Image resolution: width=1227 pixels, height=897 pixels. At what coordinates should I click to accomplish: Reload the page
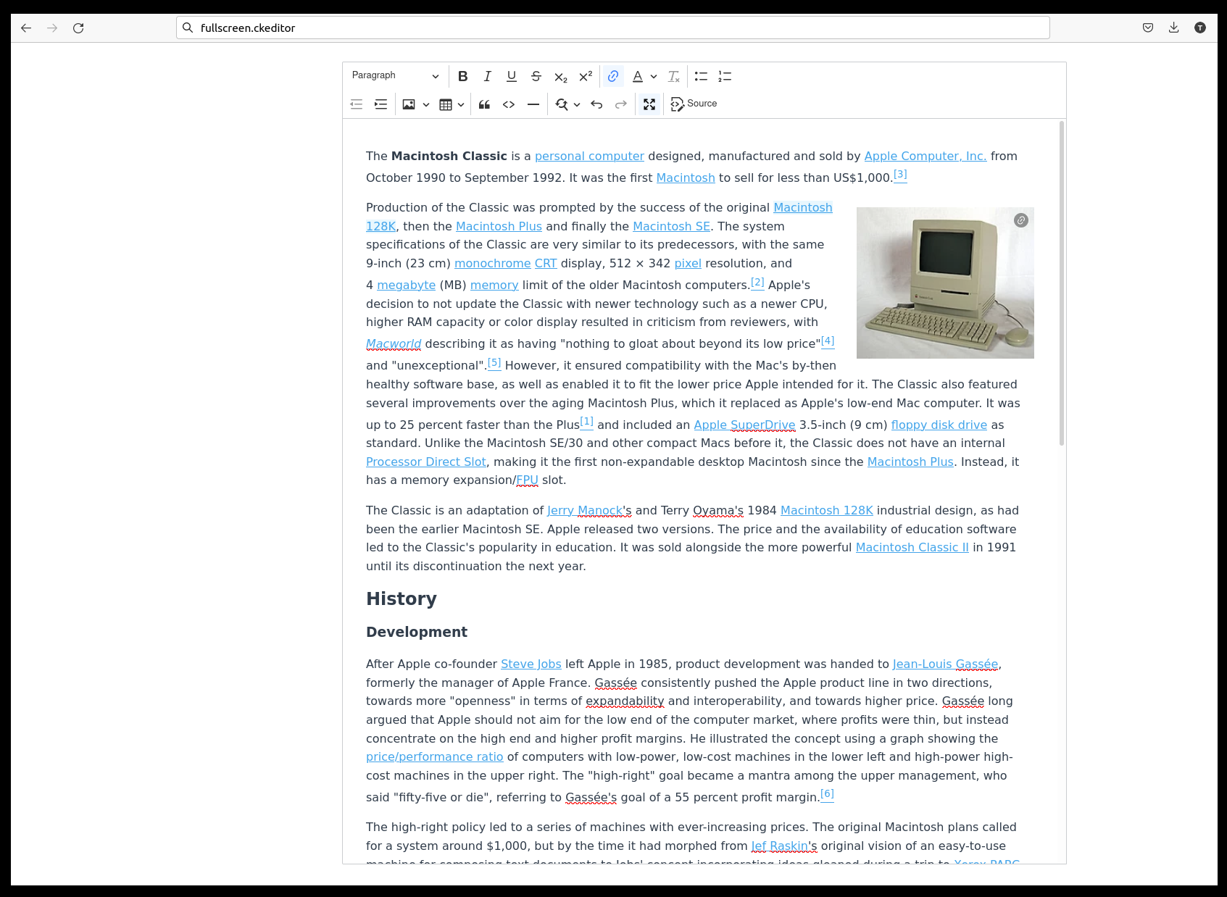click(x=78, y=28)
